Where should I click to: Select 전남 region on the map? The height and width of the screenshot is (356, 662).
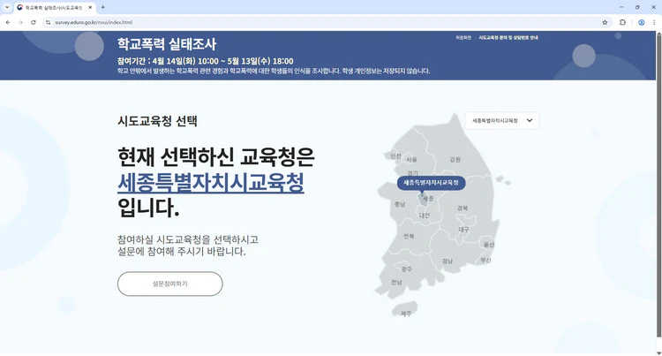click(x=396, y=282)
